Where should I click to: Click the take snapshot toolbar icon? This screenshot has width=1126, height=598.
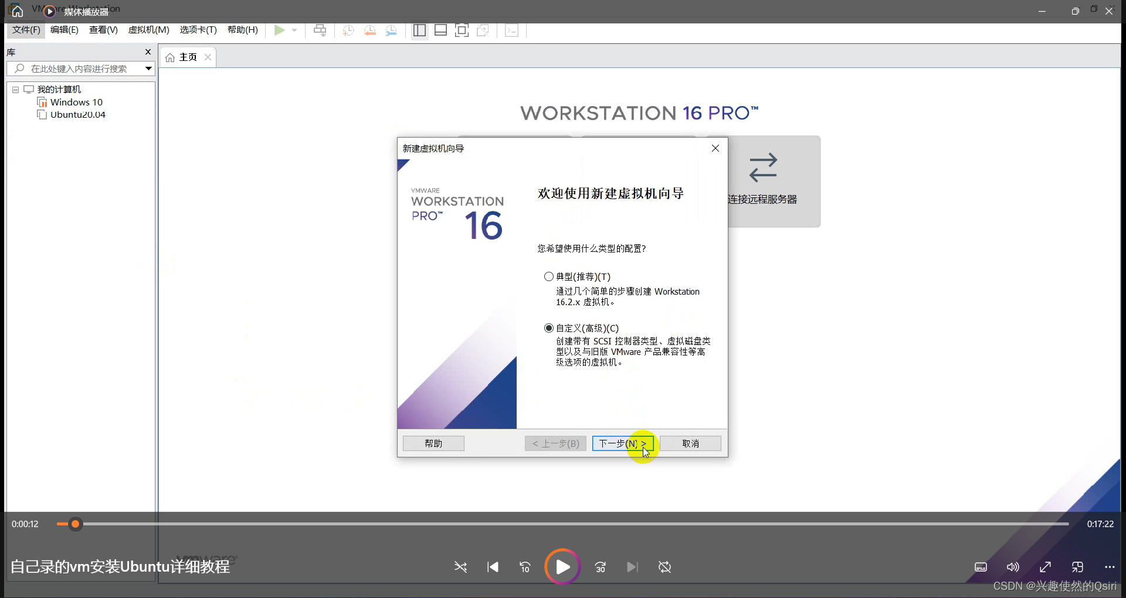[x=348, y=30]
